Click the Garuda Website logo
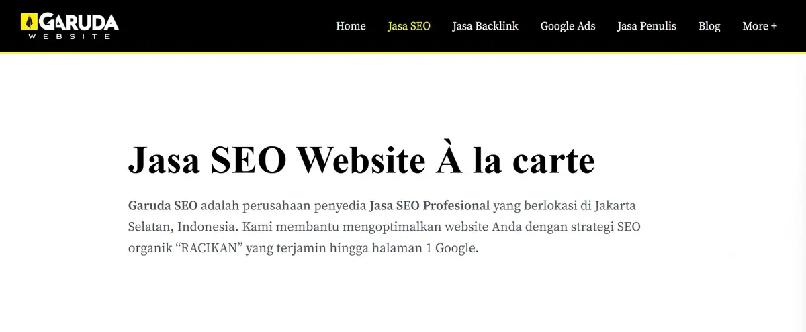The image size is (806, 332). (70, 25)
